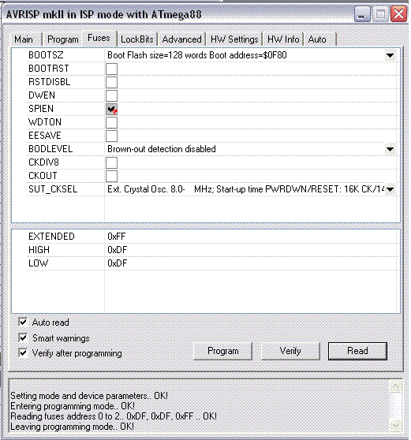Click the HIGH row label
Viewport: 411px width, 440px height.
39,250
